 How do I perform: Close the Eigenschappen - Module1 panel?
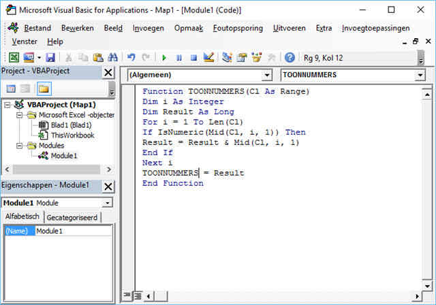pyautogui.click(x=108, y=187)
